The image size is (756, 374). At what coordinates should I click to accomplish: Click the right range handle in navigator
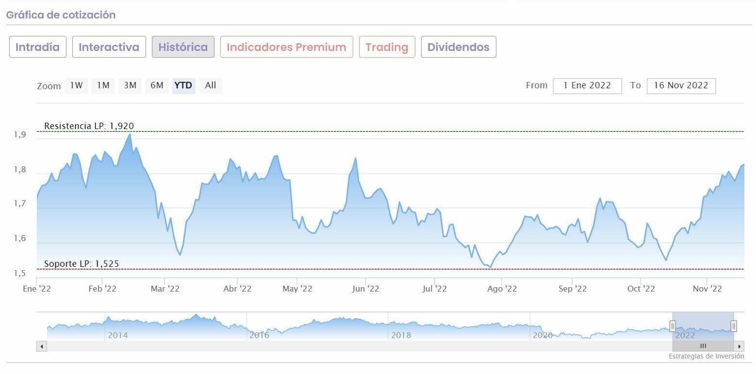[x=734, y=325]
